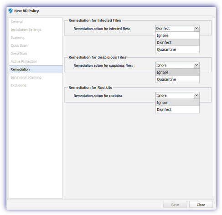
Task: Open the General settings page
Action: 16,22
